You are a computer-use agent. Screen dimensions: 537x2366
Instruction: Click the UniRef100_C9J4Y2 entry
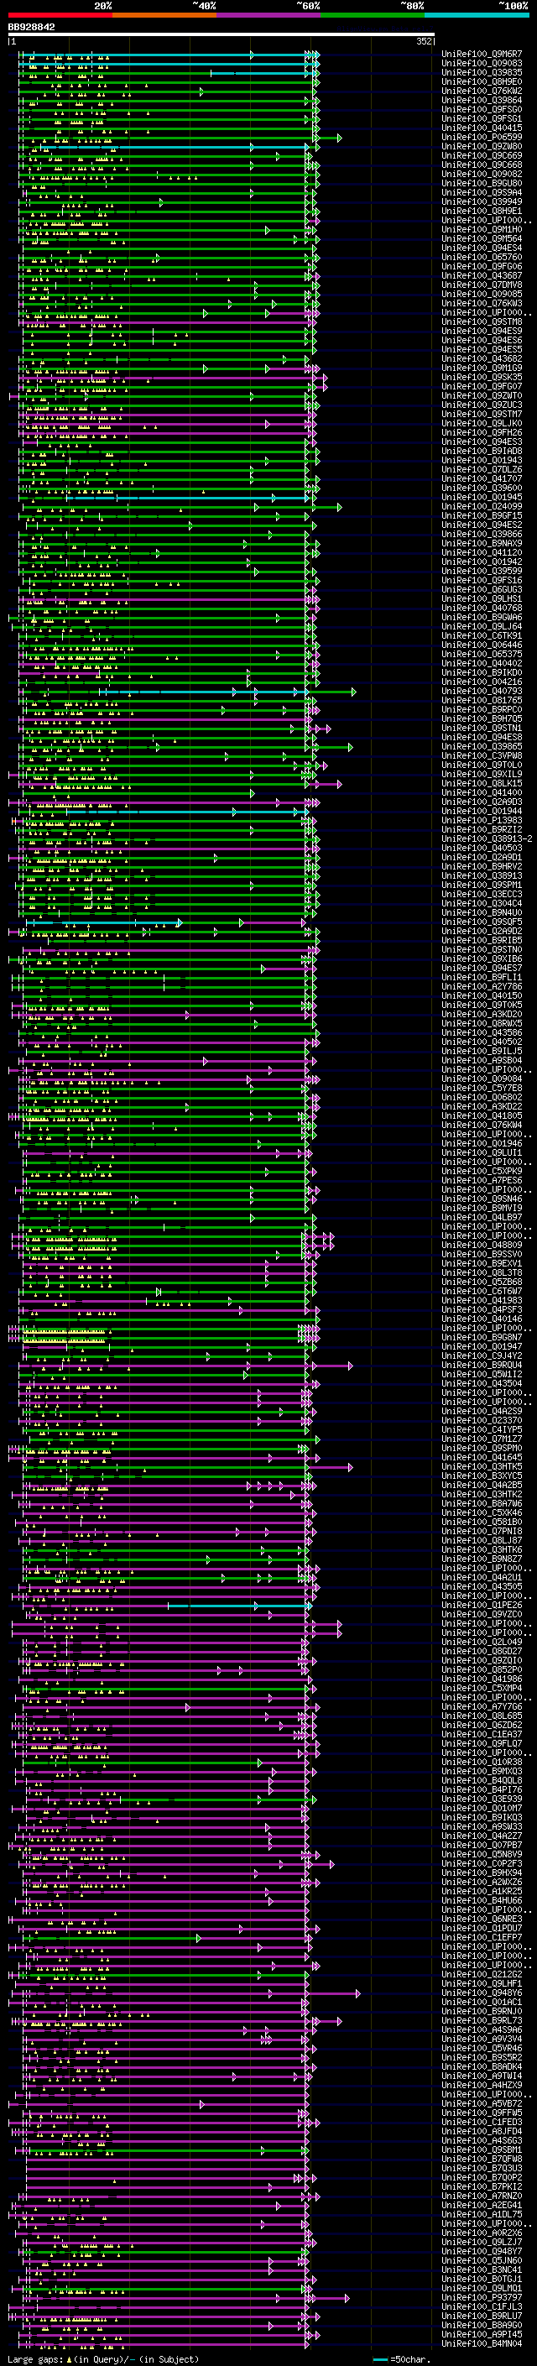click(x=482, y=1355)
